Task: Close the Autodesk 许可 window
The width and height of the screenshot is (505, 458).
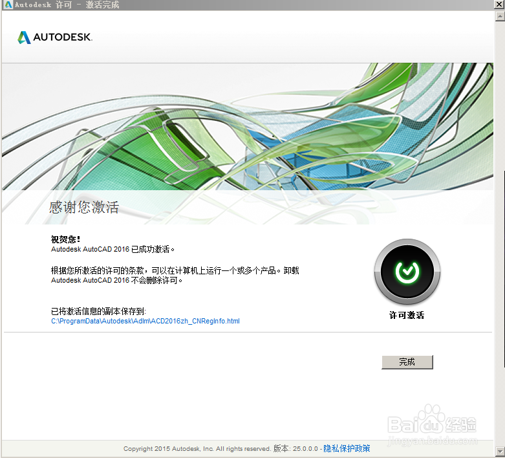Action: coord(500,5)
